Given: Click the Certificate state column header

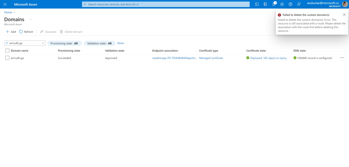Looking at the screenshot, I should 256,51.
